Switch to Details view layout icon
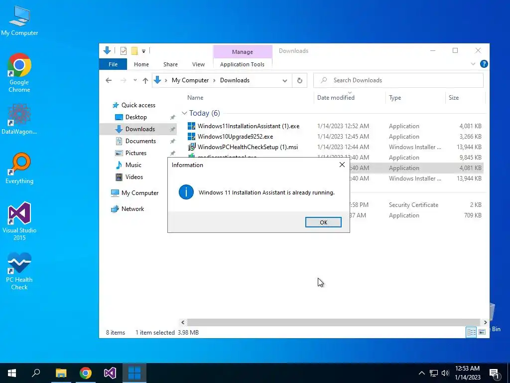 [471, 332]
